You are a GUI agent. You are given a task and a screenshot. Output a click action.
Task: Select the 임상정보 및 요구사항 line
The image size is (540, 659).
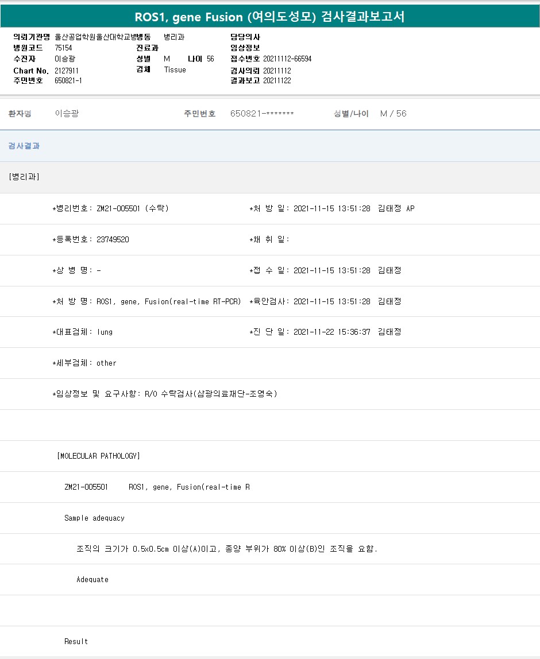click(165, 394)
